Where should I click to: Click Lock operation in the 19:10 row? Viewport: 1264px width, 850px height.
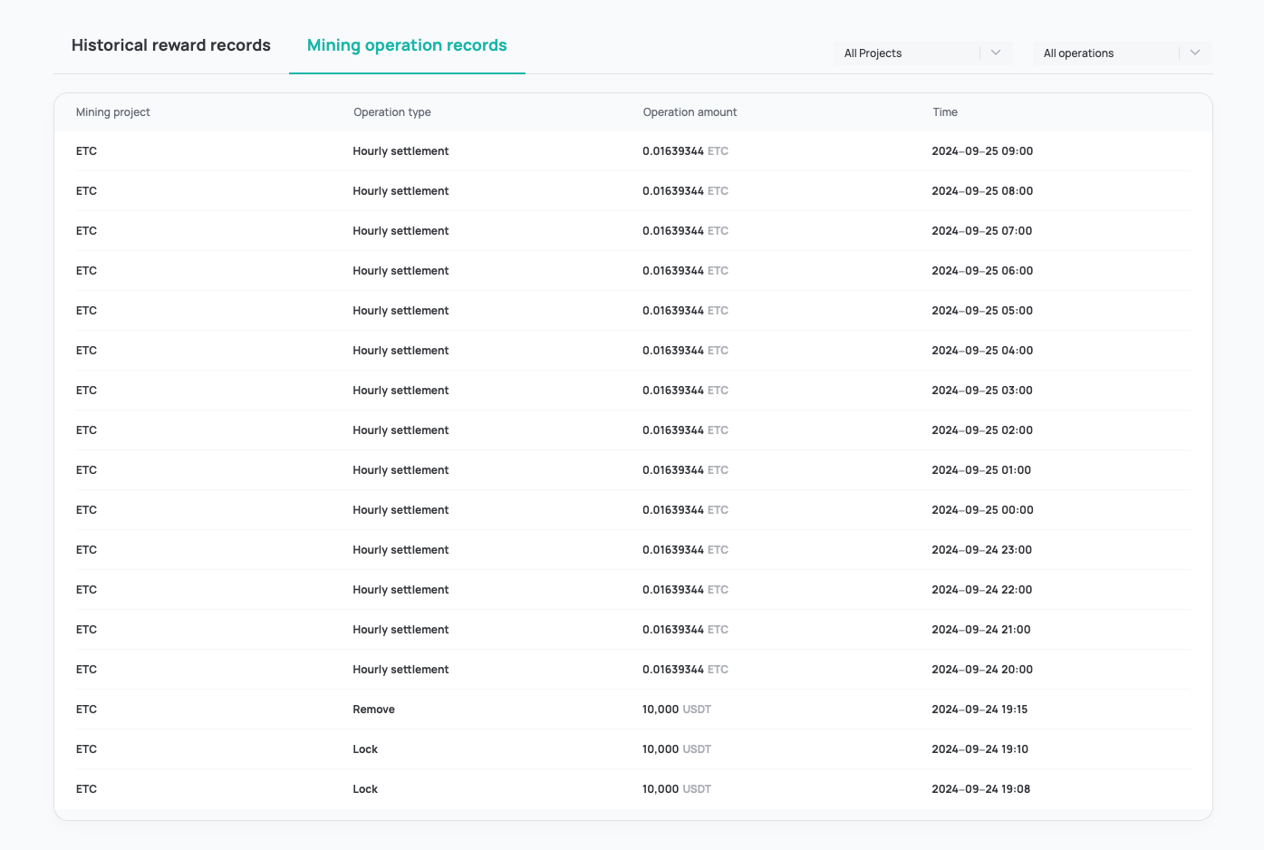coord(365,749)
